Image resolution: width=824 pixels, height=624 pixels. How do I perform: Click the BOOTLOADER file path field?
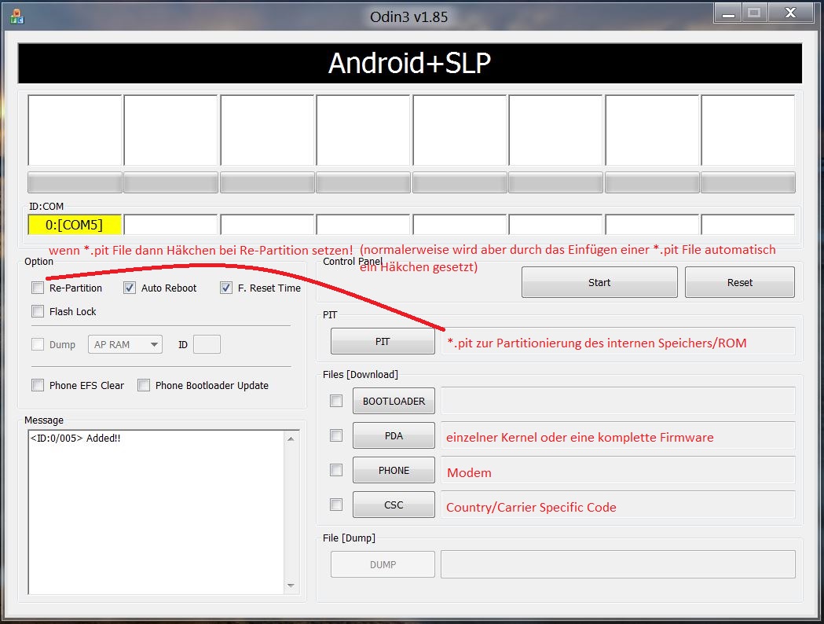[618, 401]
